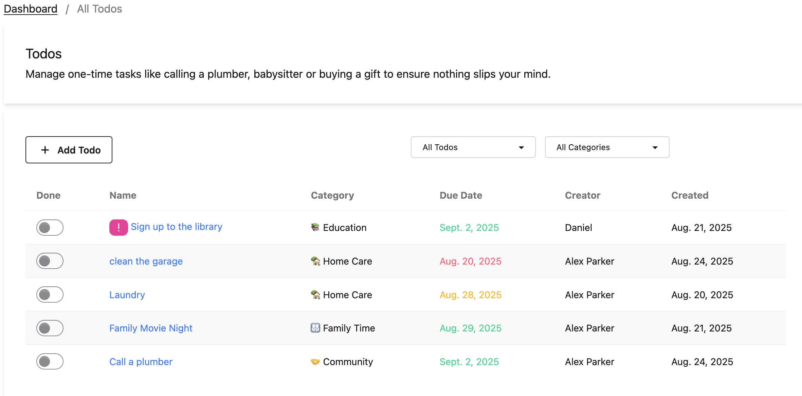802x396 pixels.
Task: Mark clean the garage as done
Action: [50, 261]
